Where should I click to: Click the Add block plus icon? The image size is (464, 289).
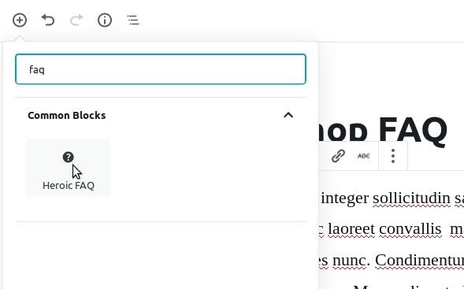tap(20, 20)
